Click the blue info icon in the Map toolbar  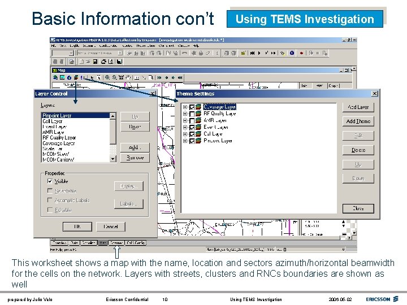(x=69, y=77)
